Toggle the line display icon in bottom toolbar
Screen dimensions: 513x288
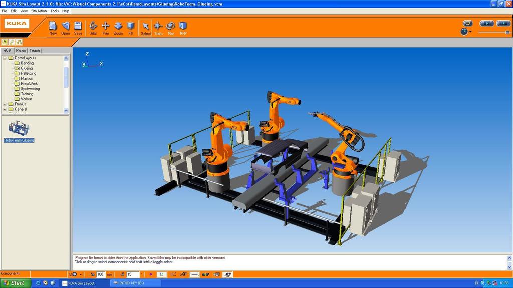tap(195, 274)
